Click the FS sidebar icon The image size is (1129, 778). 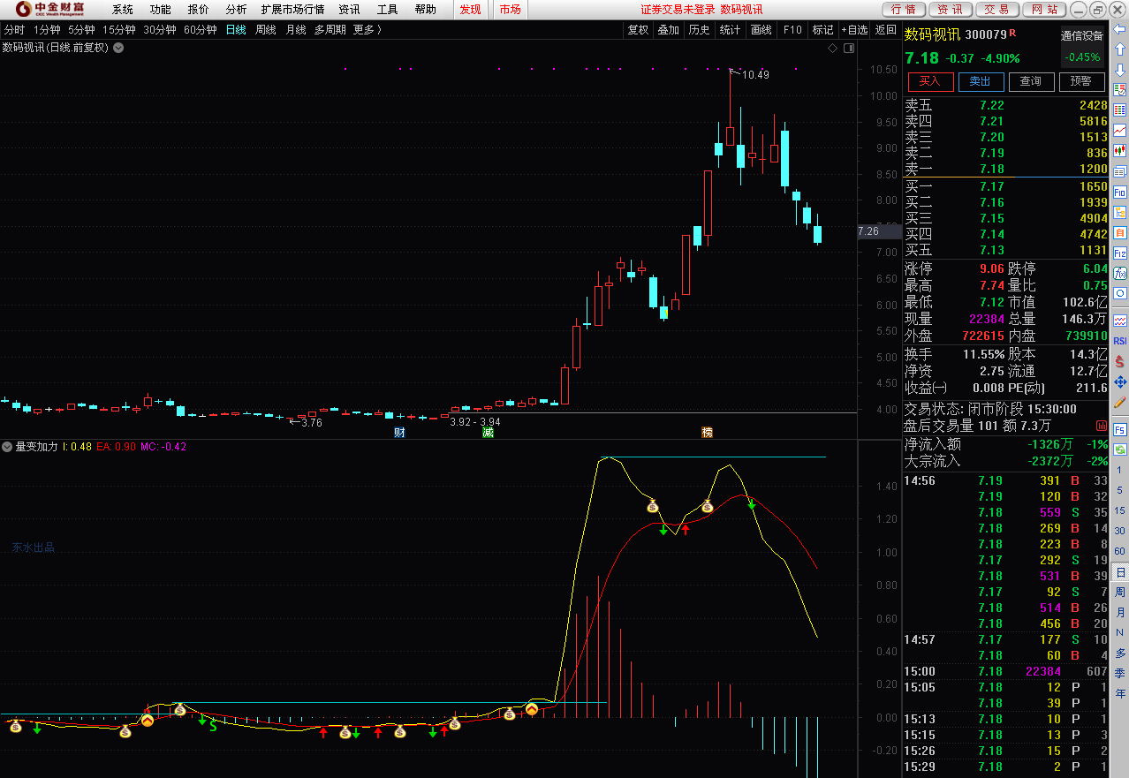coord(1119,429)
